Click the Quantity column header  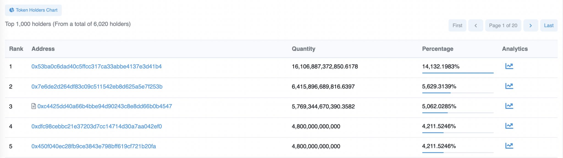coord(303,49)
